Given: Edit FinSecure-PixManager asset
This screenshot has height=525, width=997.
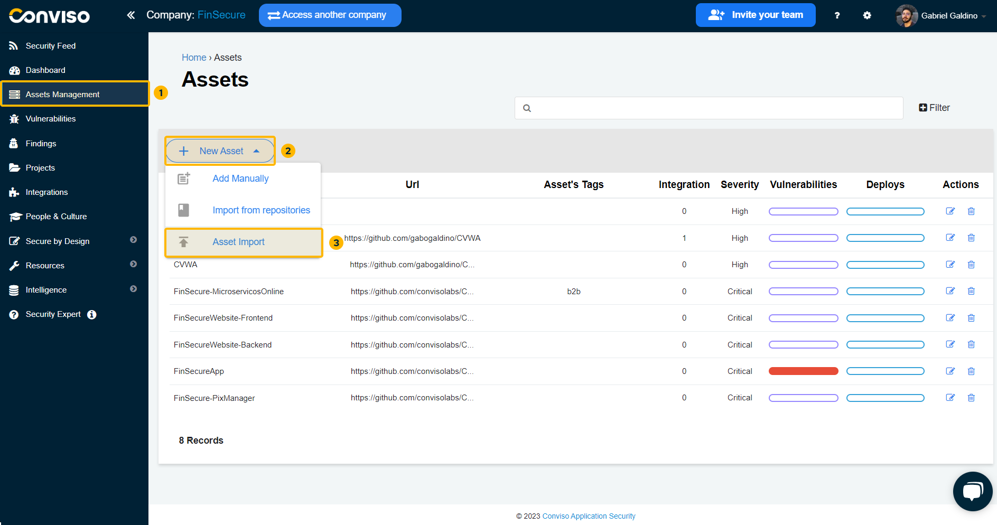Looking at the screenshot, I should tap(950, 398).
